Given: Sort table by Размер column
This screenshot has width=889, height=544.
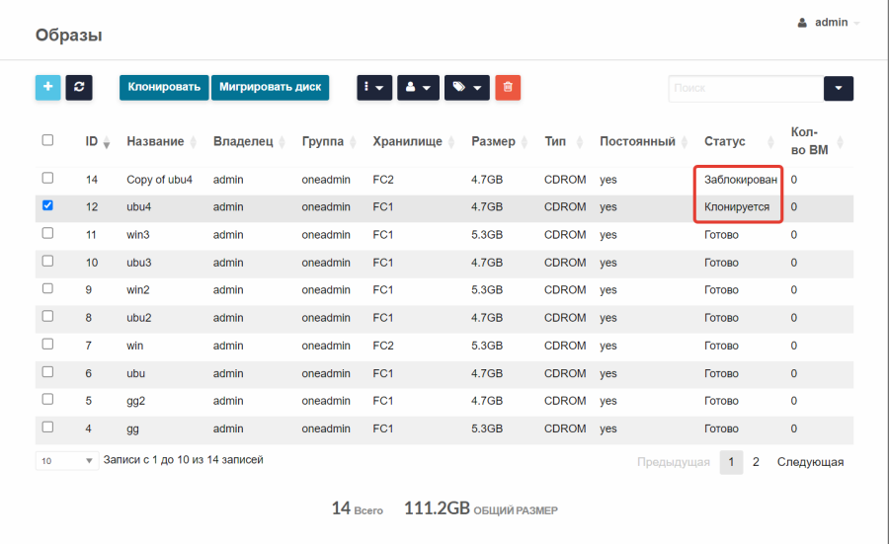Looking at the screenshot, I should tap(499, 141).
